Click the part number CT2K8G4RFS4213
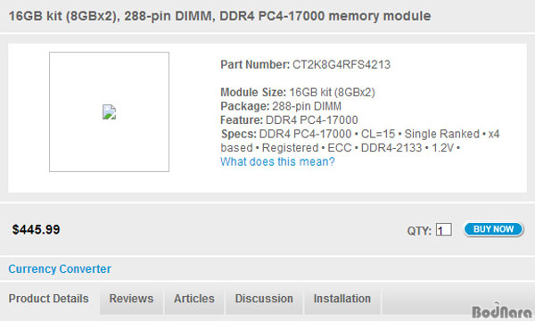 pos(342,64)
